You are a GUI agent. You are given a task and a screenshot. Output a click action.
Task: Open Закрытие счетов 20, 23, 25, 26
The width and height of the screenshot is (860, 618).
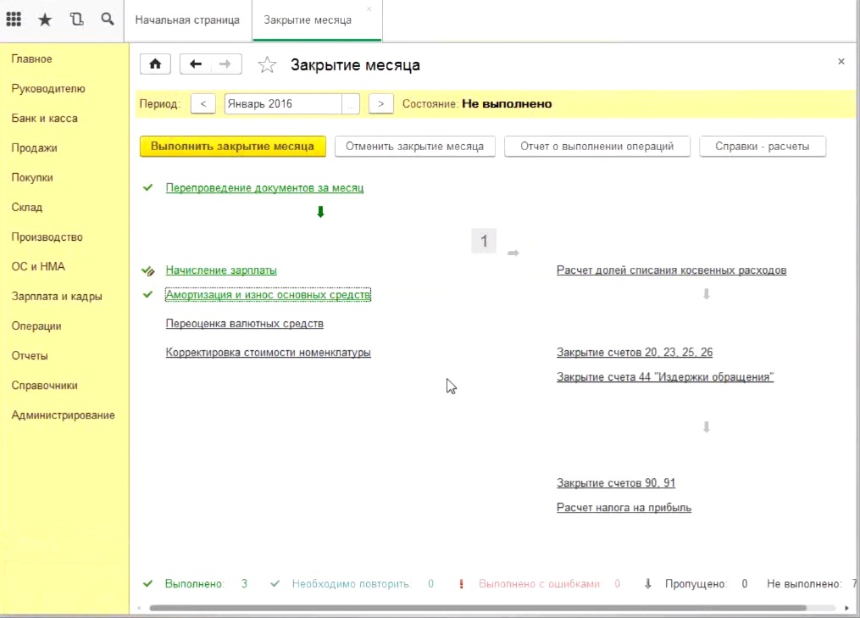pyautogui.click(x=635, y=353)
